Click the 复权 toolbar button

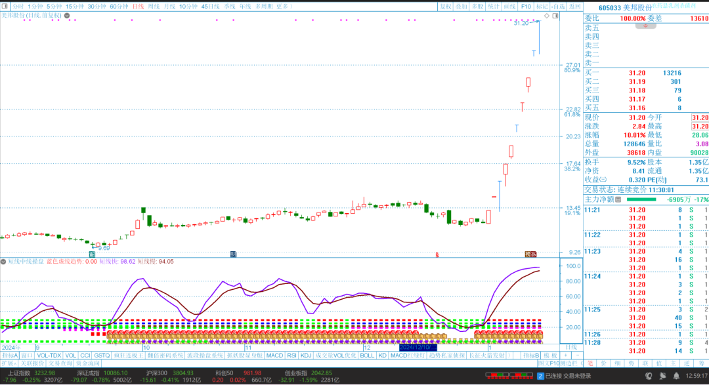click(446, 7)
